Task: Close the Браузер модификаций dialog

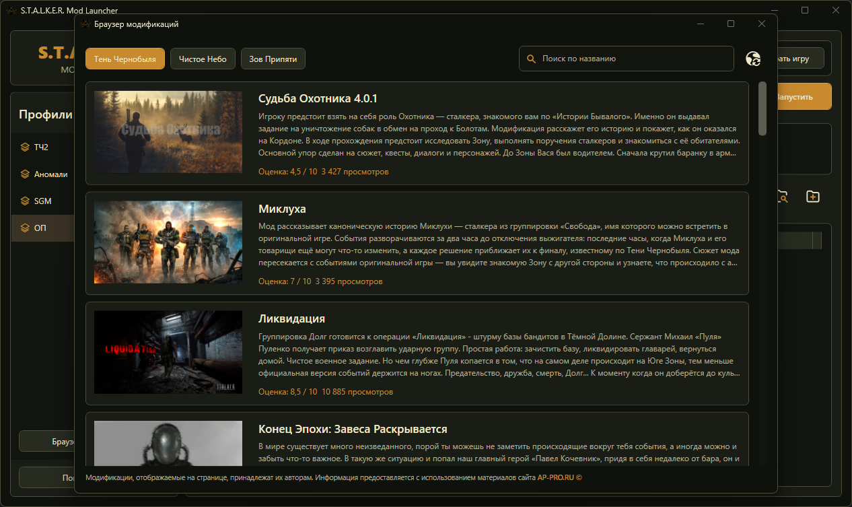Action: coord(762,24)
